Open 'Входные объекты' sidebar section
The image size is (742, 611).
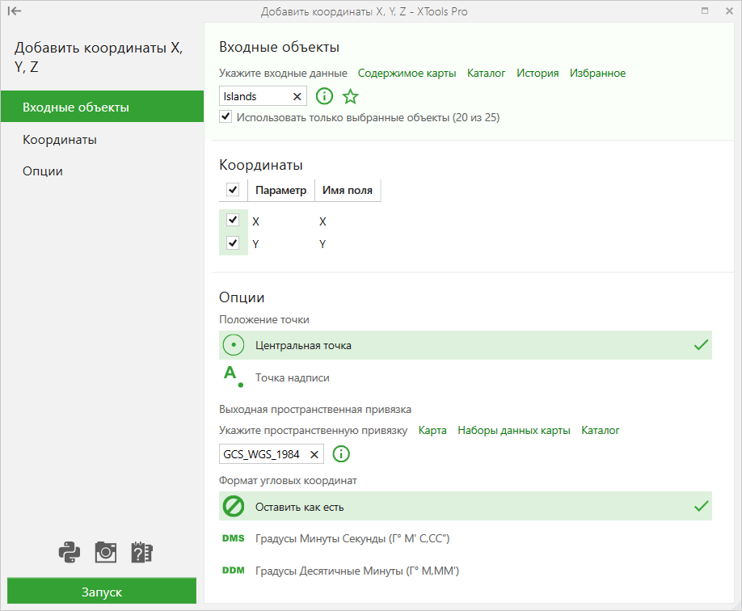102,107
